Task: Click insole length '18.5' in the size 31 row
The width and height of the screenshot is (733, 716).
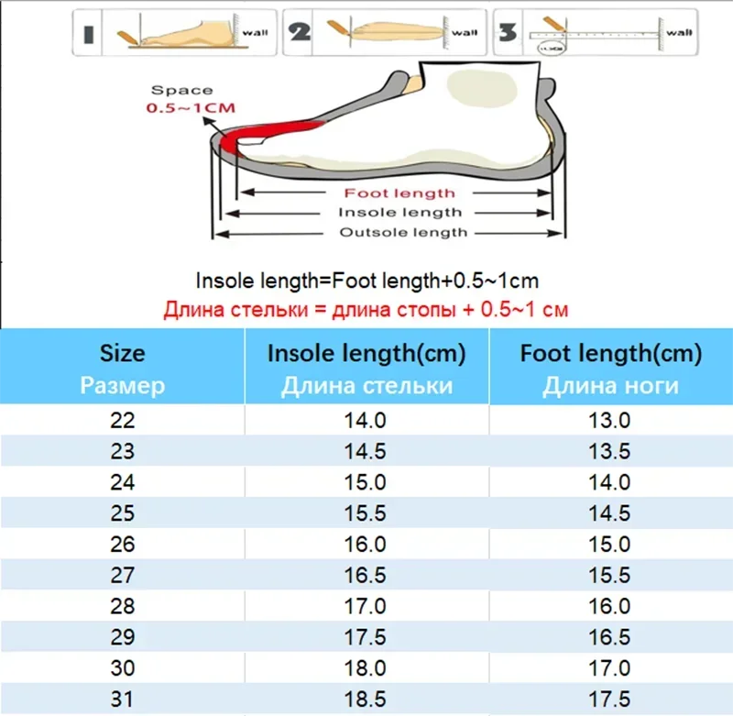Action: (x=365, y=699)
